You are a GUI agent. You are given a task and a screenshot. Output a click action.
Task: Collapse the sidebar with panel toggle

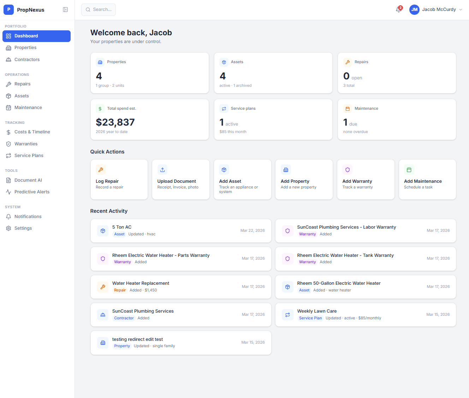(x=65, y=10)
